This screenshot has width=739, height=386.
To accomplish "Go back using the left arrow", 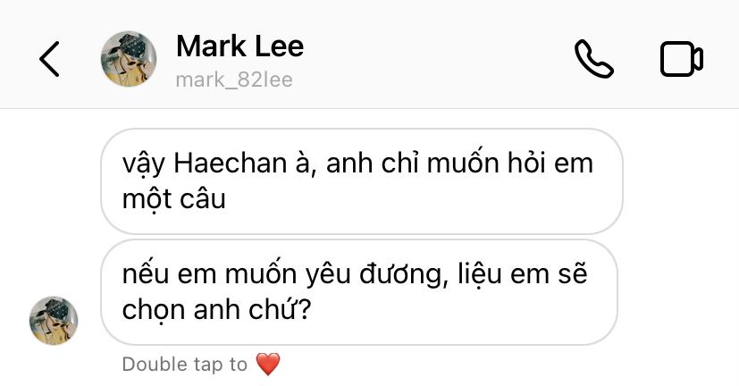I will coord(49,59).
